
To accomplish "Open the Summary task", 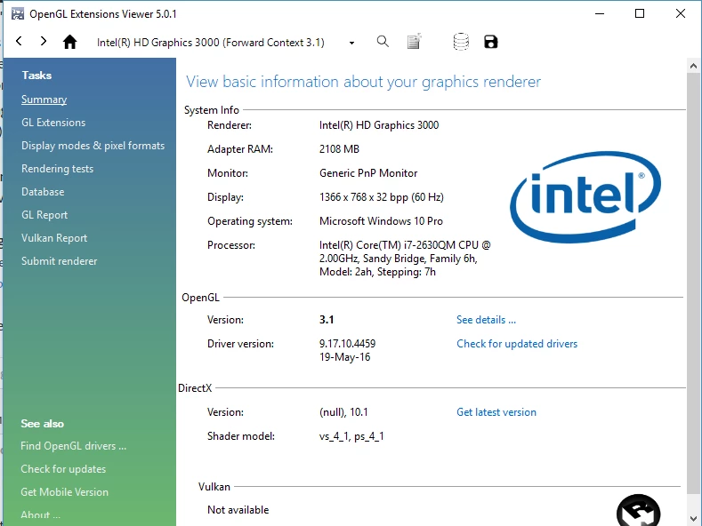I will coord(44,100).
